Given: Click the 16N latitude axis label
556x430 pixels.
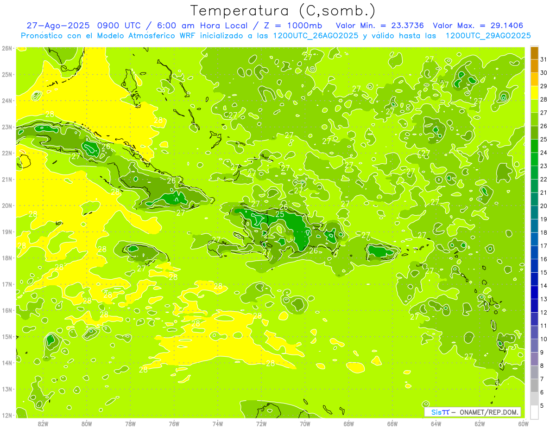Looking at the screenshot, I should point(7,310).
